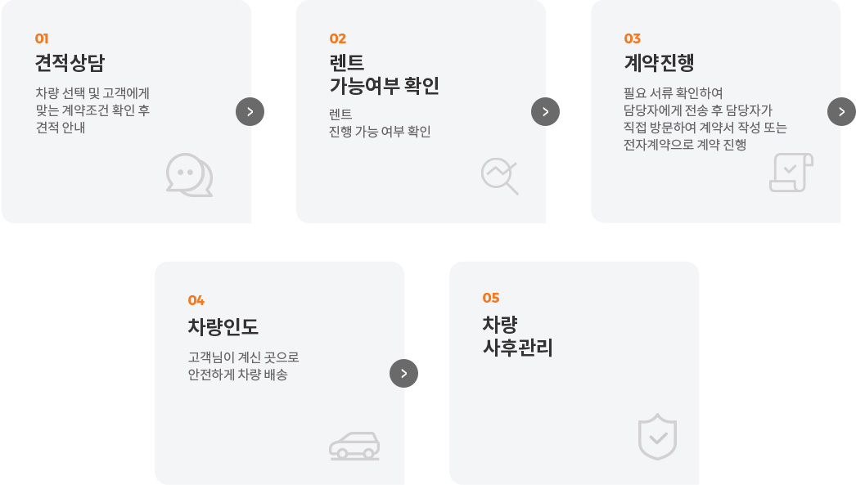Click the arrow after the 견적상담 card
Screen dimensions: 856x485
250,112
